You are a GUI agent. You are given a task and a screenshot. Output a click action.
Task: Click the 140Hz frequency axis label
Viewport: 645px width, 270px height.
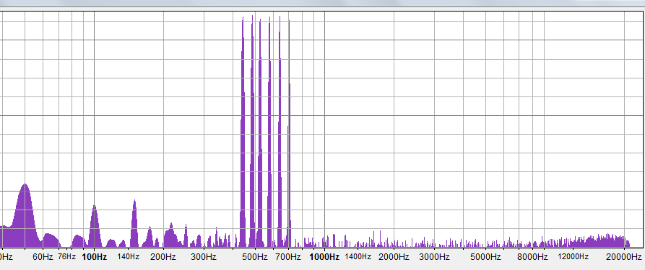pos(129,257)
